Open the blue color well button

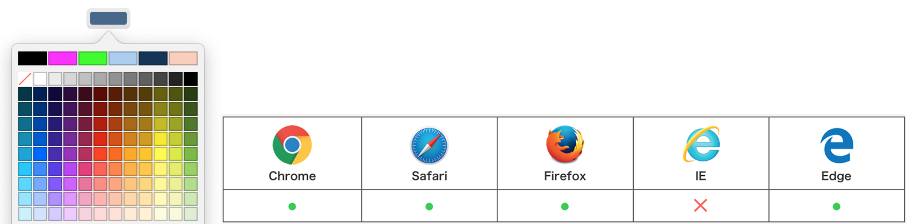click(108, 18)
